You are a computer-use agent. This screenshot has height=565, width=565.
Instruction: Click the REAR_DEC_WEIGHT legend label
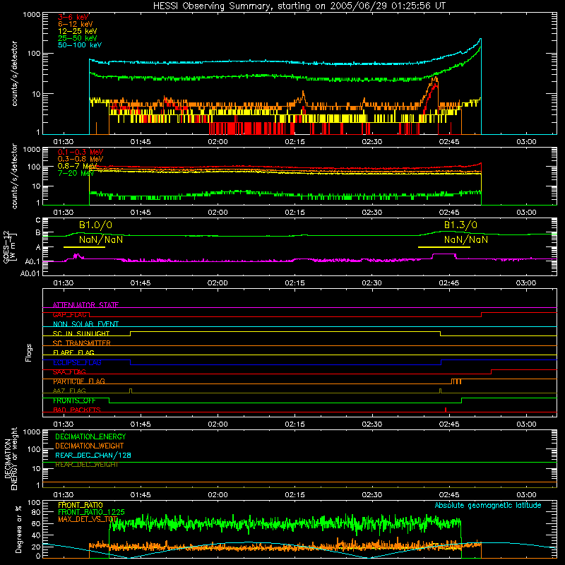(87, 465)
